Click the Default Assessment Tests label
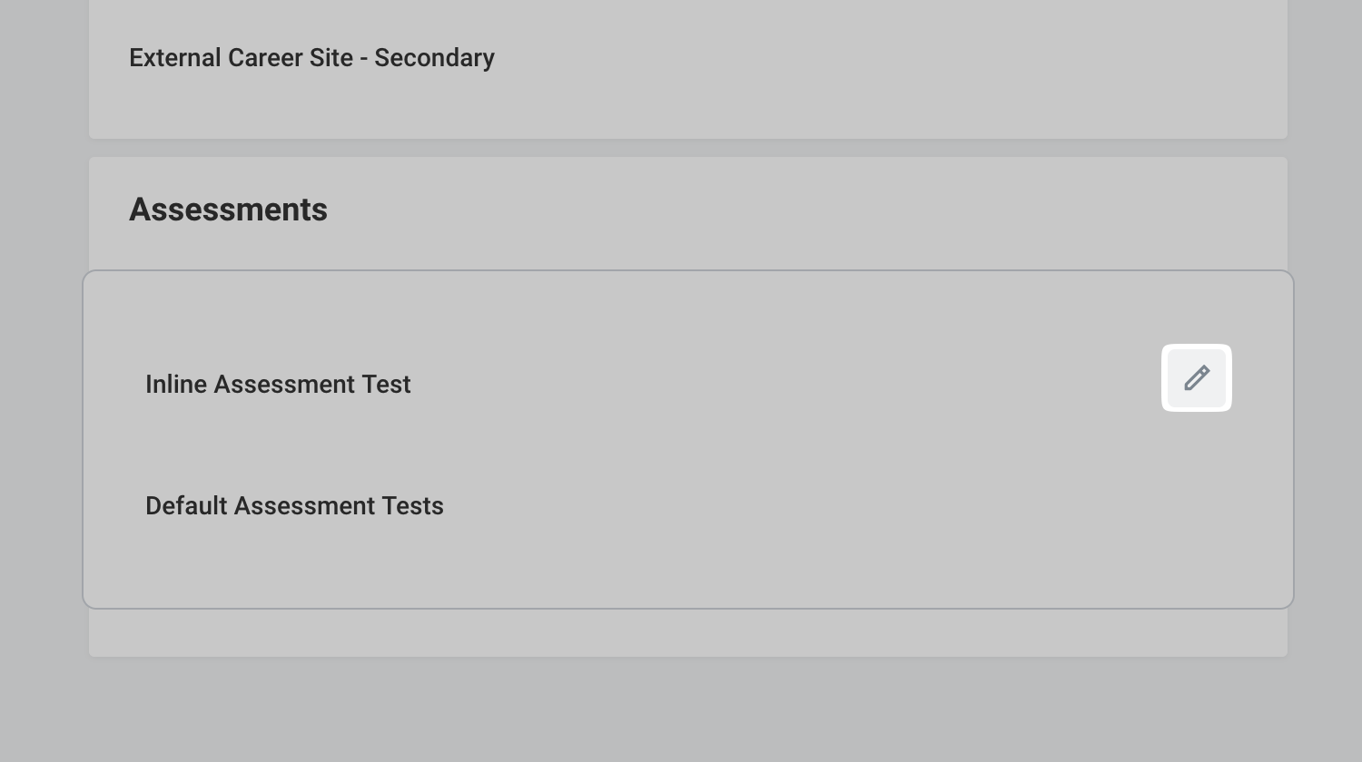This screenshot has height=762, width=1362. 294,506
